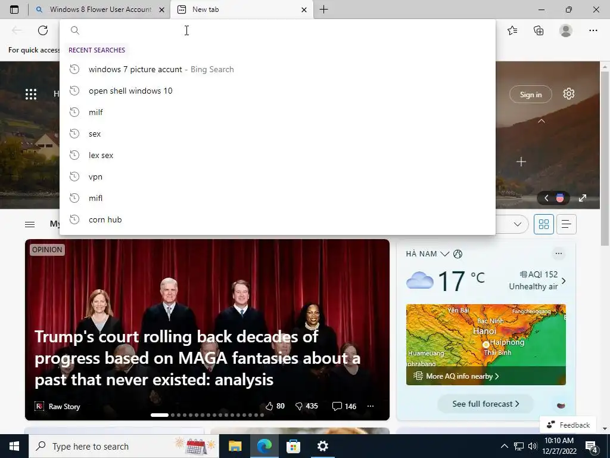Click the taskbar search box
The width and height of the screenshot is (610, 458).
124,446
